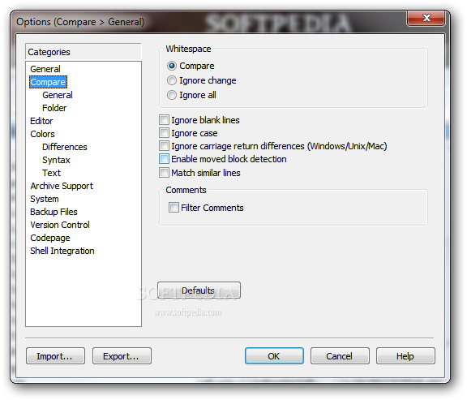This screenshot has height=400, width=467.
Task: Go to Version Control category
Action: tap(60, 225)
